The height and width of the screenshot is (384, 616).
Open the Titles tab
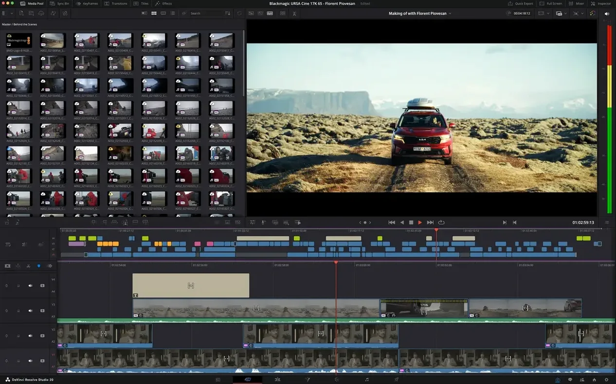(141, 3)
